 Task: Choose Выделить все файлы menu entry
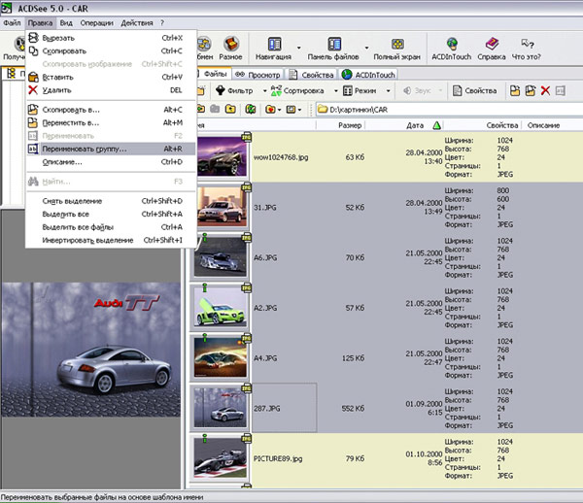[111, 227]
